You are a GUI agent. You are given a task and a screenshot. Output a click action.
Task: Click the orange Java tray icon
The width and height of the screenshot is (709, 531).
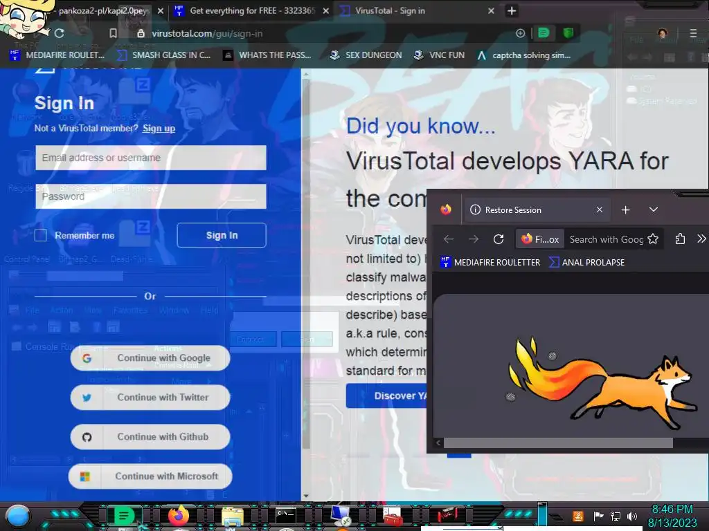578,516
